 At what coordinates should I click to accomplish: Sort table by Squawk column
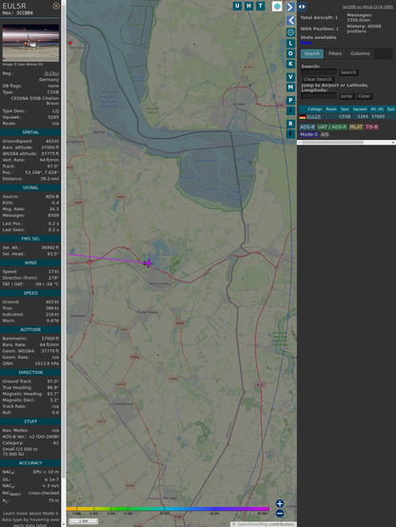pyautogui.click(x=360, y=108)
